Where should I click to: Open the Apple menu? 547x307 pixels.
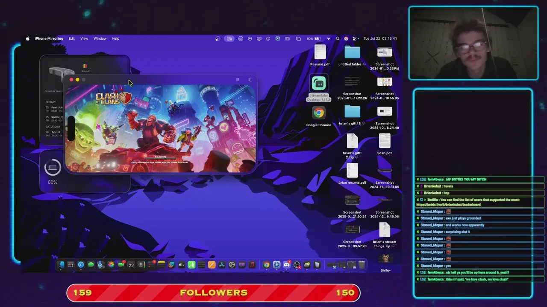pos(28,38)
